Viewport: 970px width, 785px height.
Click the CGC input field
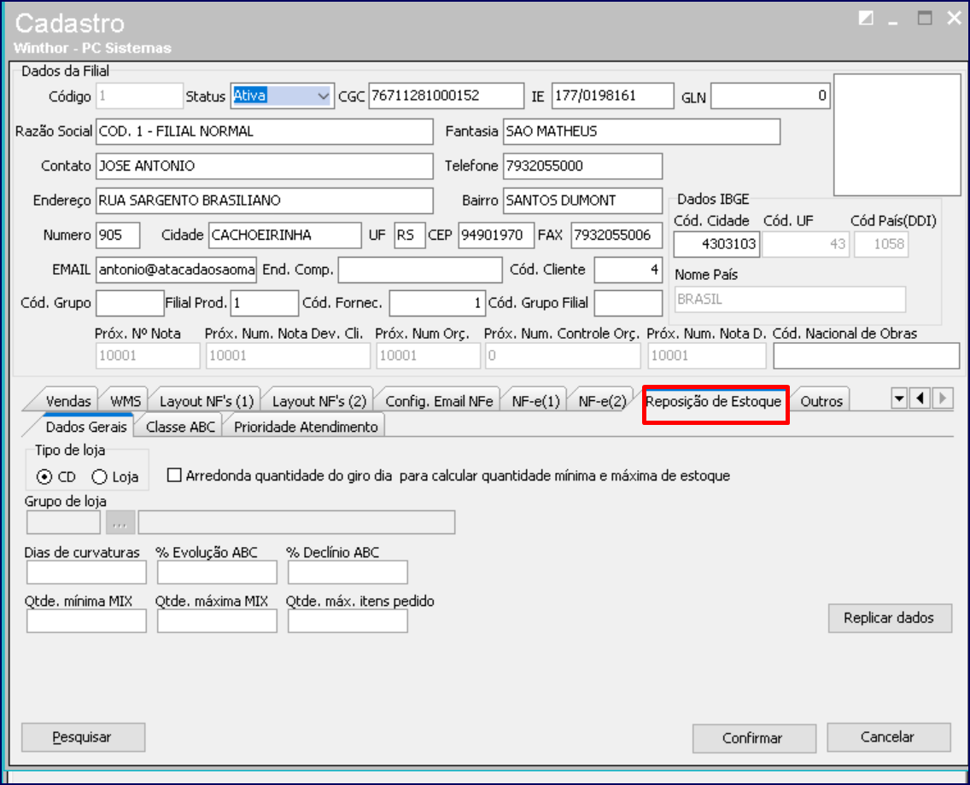pyautogui.click(x=446, y=96)
